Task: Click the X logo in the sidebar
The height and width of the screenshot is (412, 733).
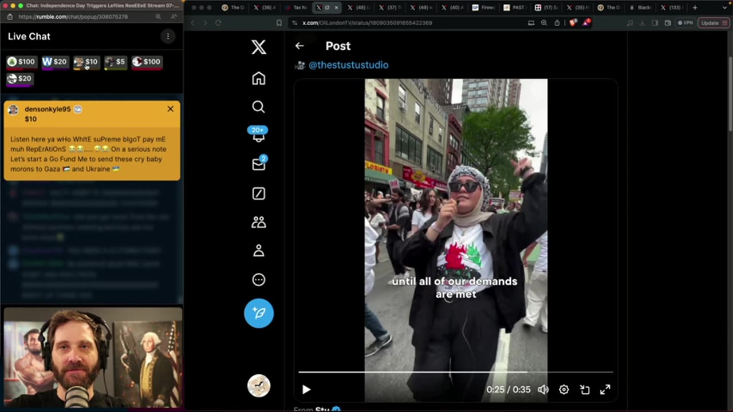Action: click(x=258, y=47)
